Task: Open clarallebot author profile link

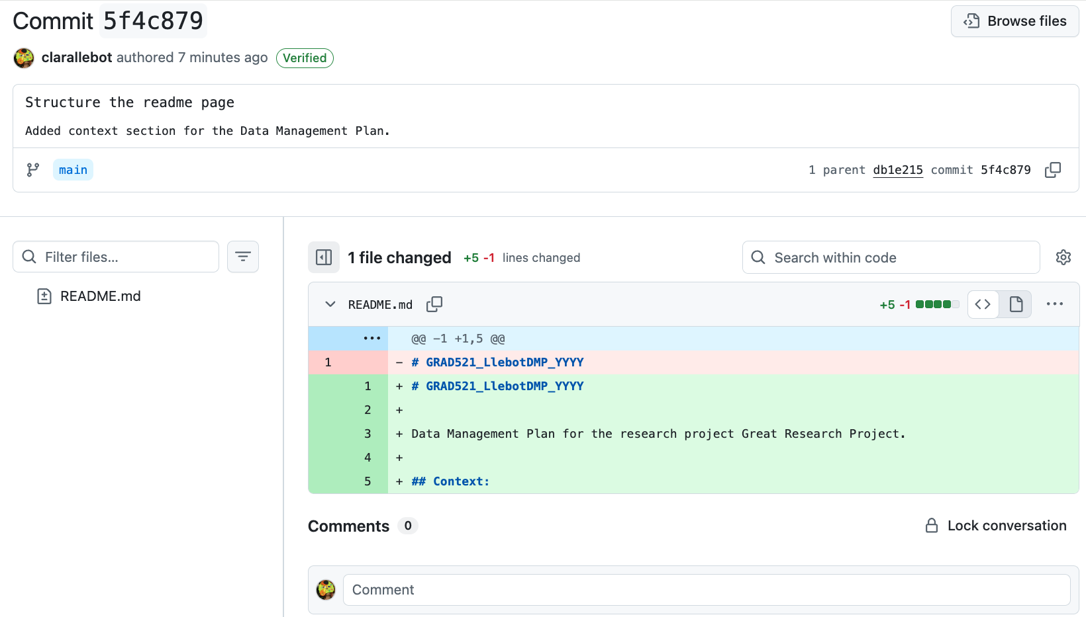Action: [77, 58]
